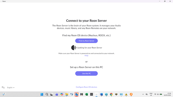The width and height of the screenshot is (173, 97).
Task: Launch Microsoft Teams from taskbar
Action: pos(57,94)
